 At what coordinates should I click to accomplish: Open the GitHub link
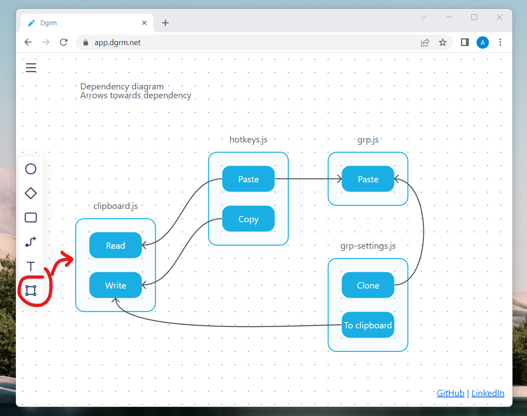450,393
